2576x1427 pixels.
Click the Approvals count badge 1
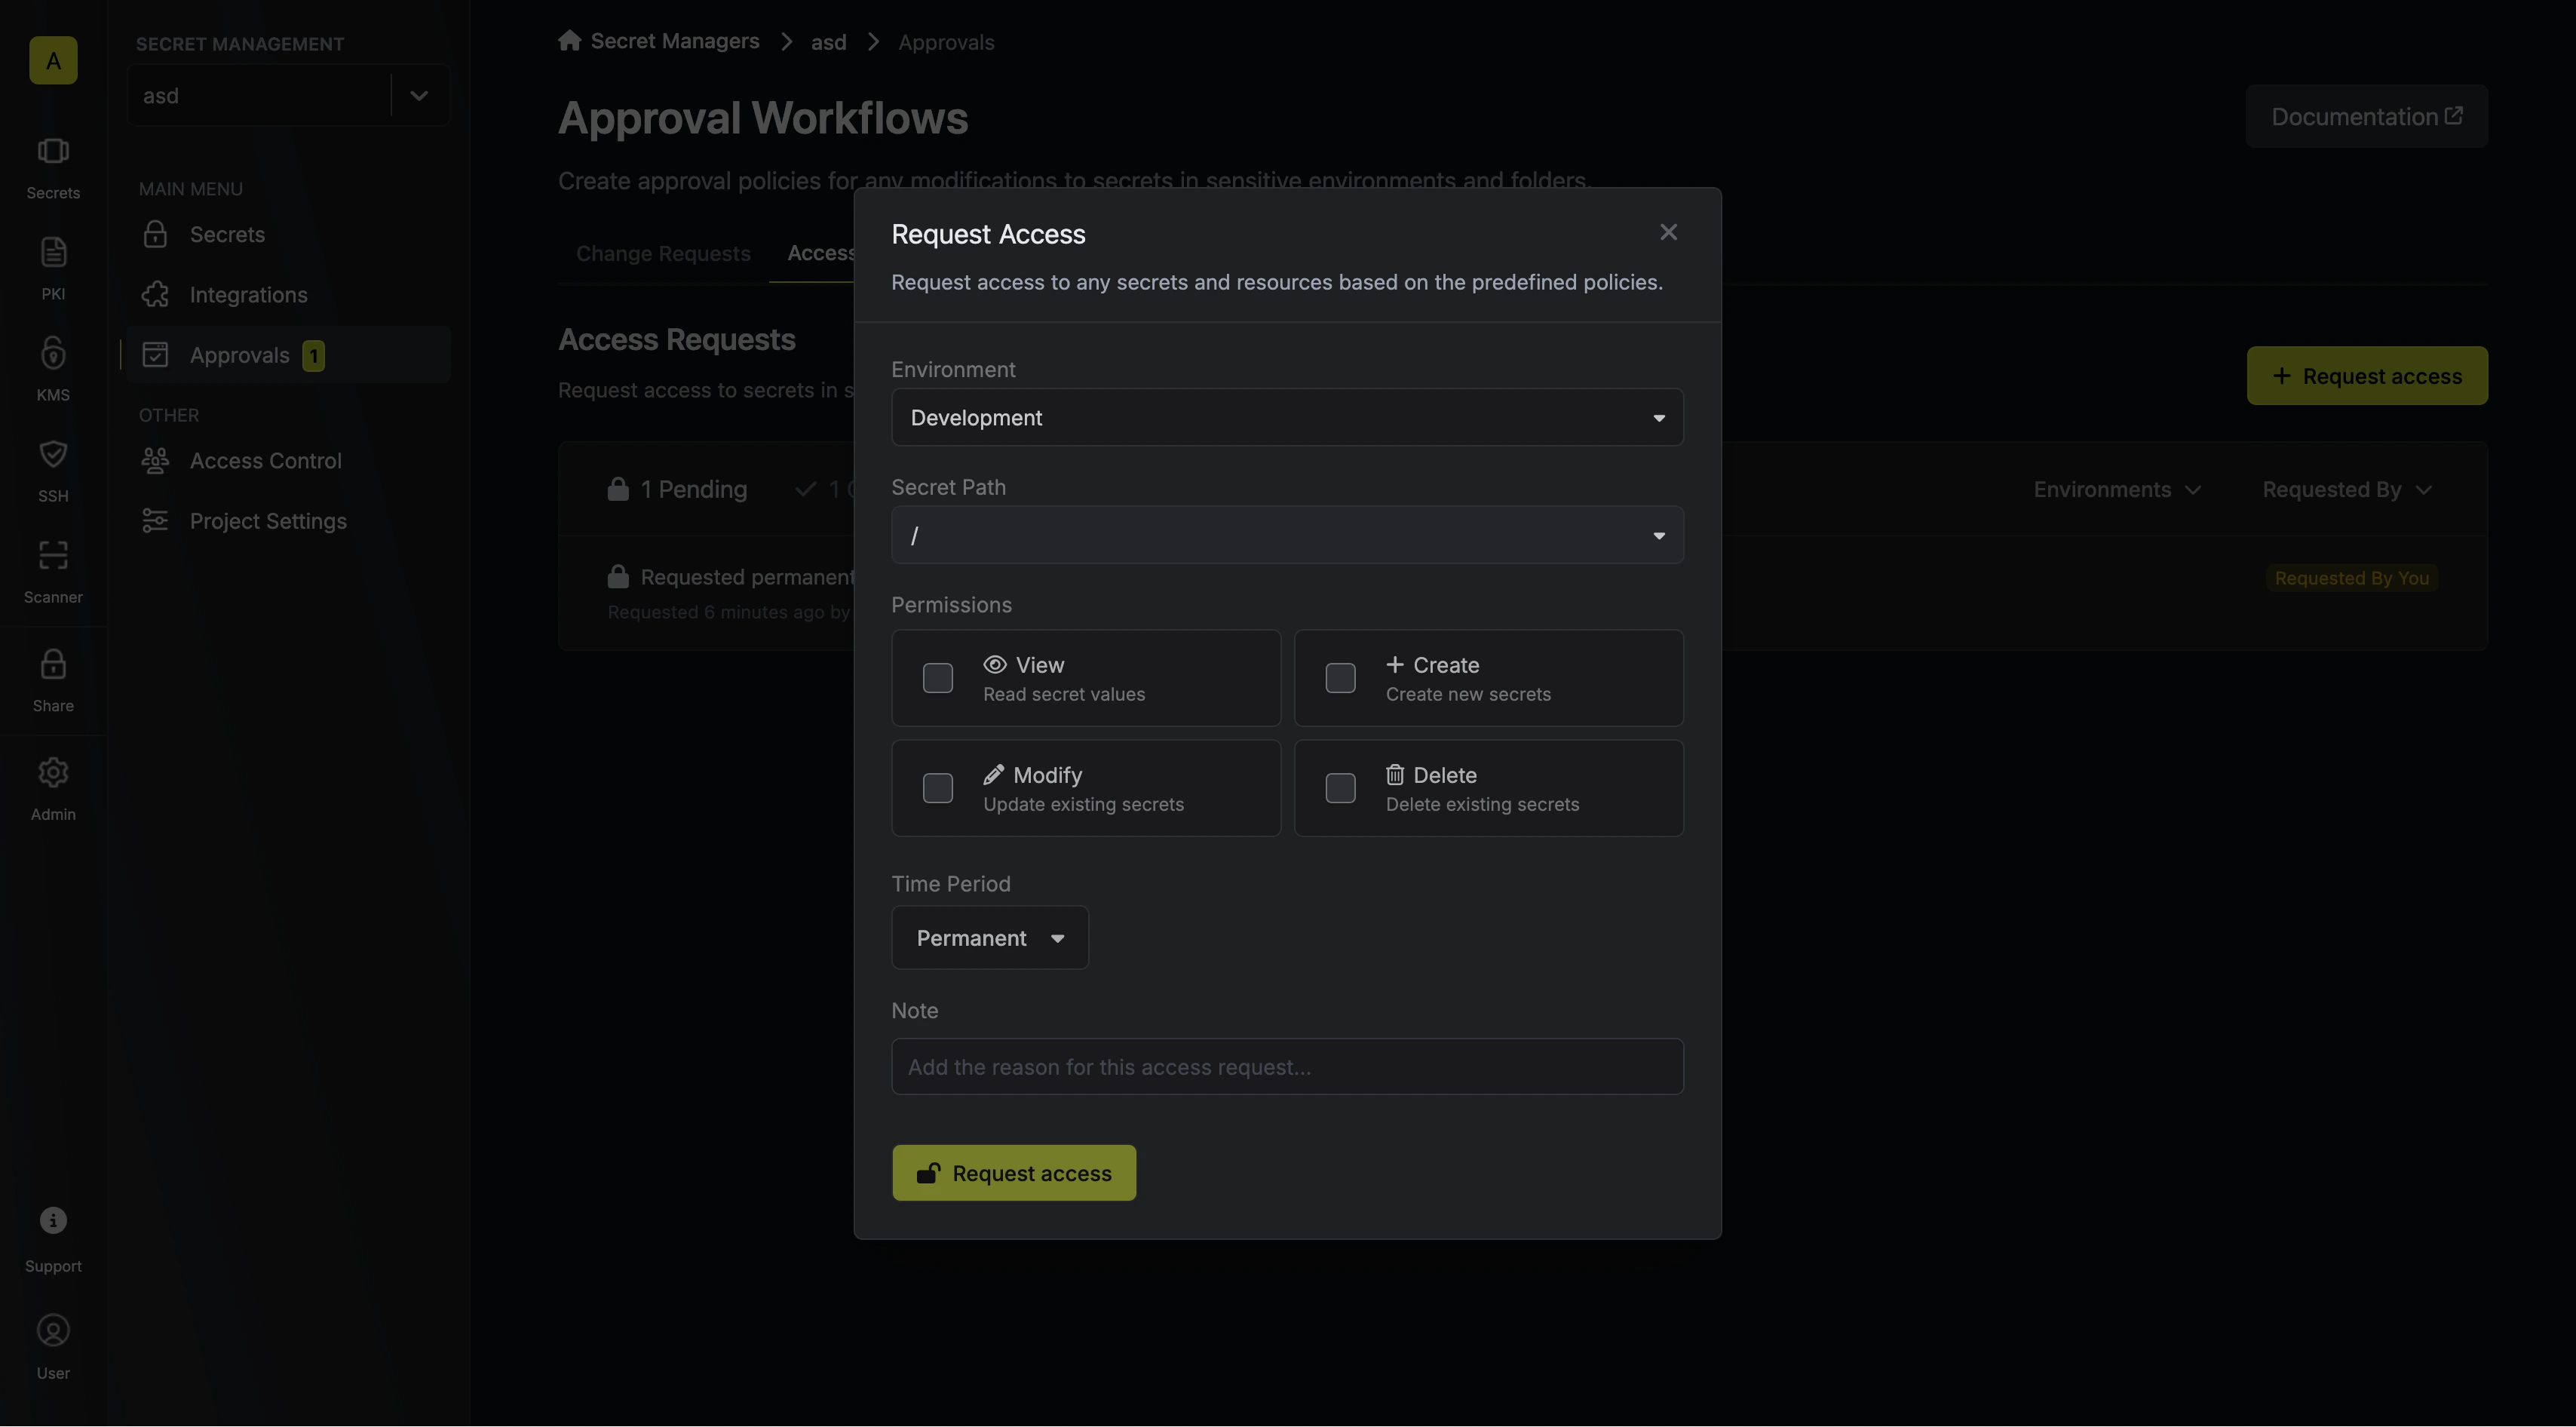[313, 356]
